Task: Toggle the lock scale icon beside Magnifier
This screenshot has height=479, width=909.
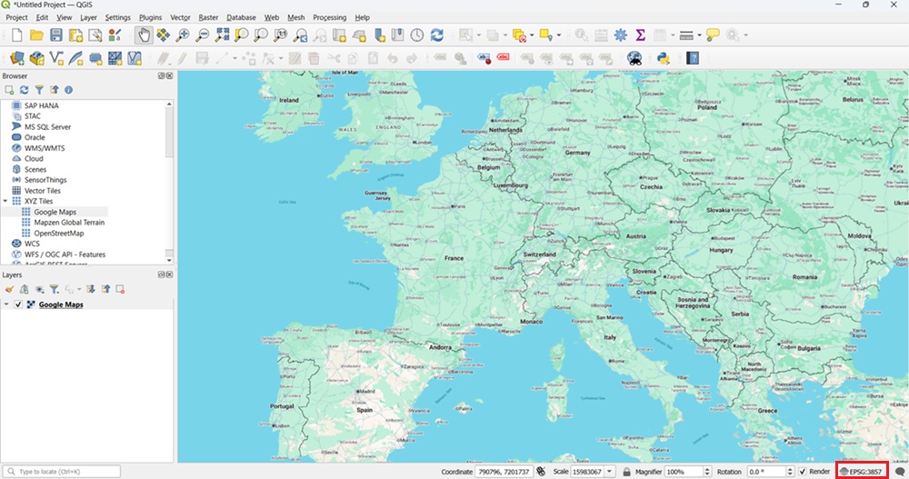Action: point(625,472)
